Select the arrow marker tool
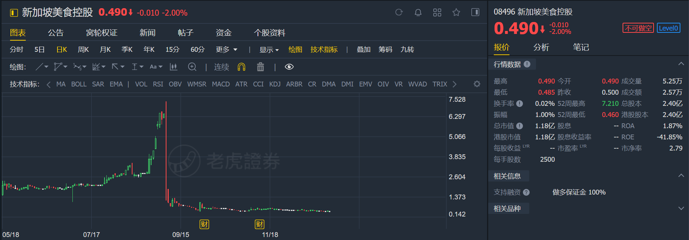 (115, 67)
